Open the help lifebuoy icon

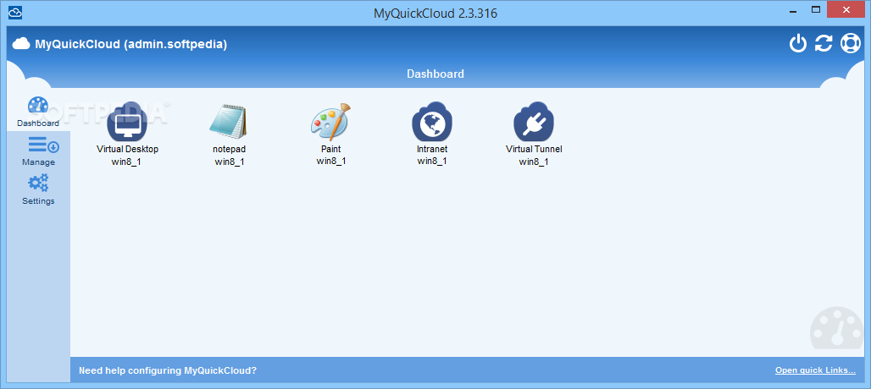coord(850,43)
